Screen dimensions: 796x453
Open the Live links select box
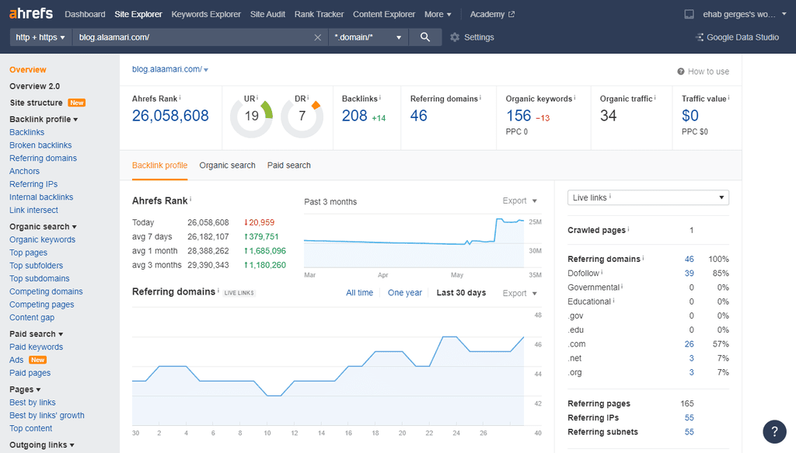pyautogui.click(x=648, y=197)
